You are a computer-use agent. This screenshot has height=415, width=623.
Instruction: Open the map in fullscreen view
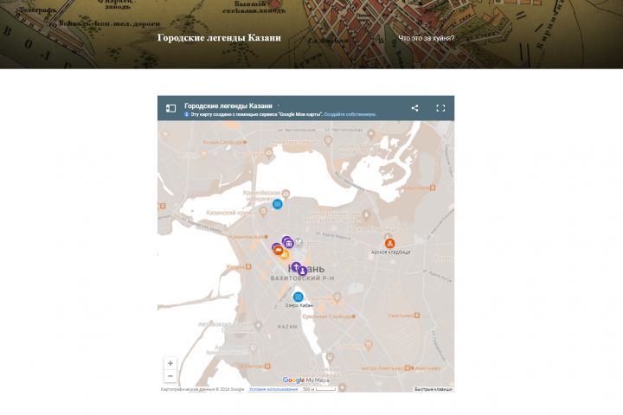440,108
